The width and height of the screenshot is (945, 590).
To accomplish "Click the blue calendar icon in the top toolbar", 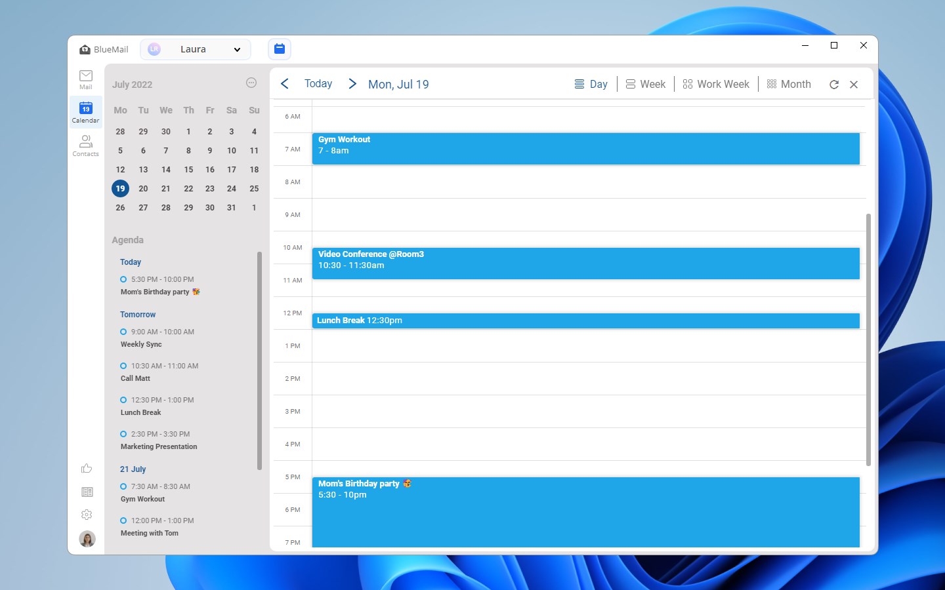I will [280, 49].
